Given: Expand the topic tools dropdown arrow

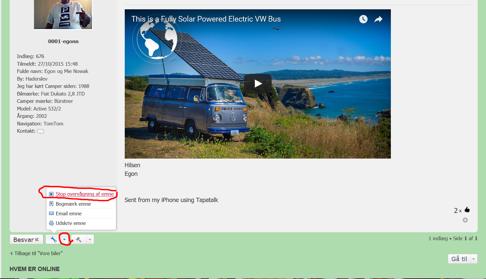Looking at the screenshot, I should pyautogui.click(x=65, y=239).
